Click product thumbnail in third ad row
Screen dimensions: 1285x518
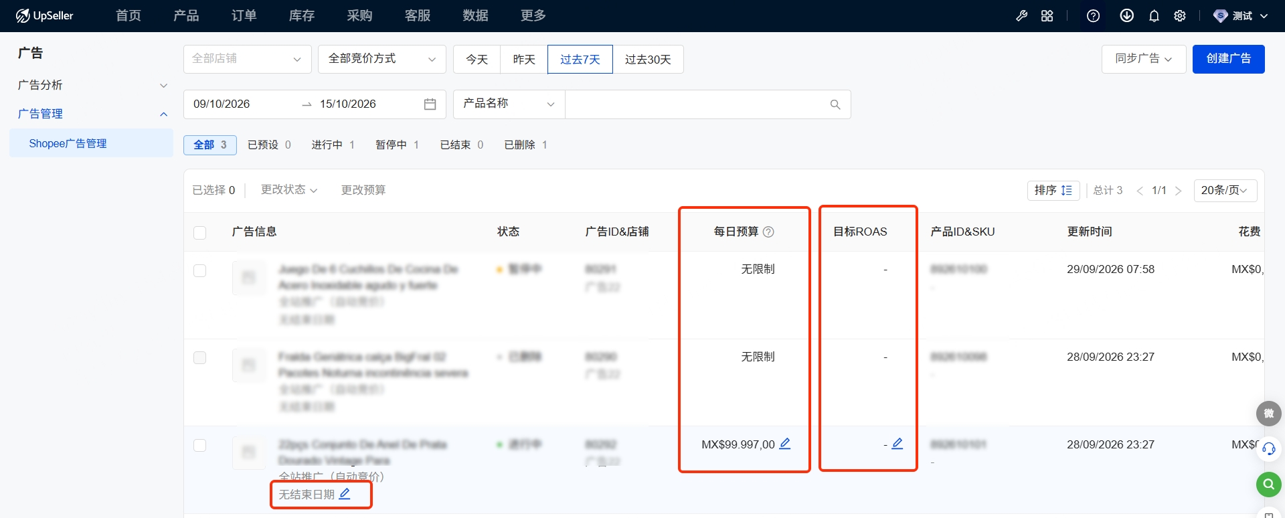[248, 452]
